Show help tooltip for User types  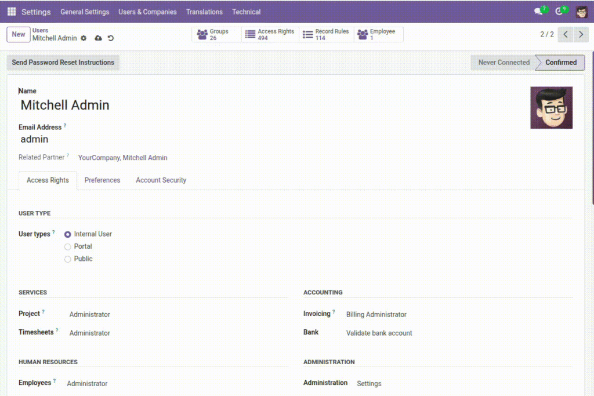[x=53, y=232]
